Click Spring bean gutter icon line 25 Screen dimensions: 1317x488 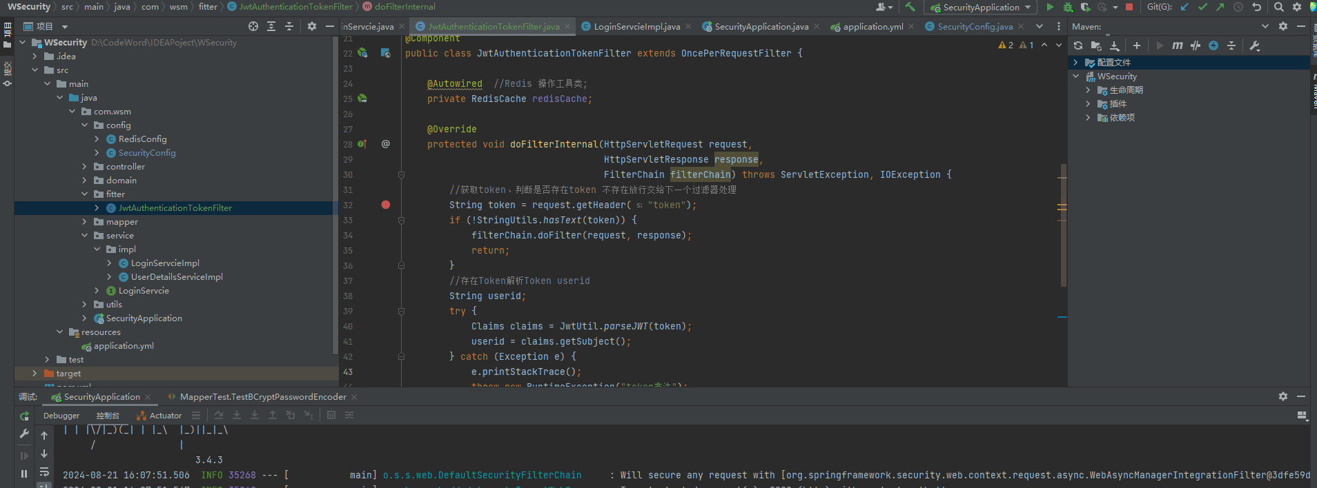tap(362, 99)
